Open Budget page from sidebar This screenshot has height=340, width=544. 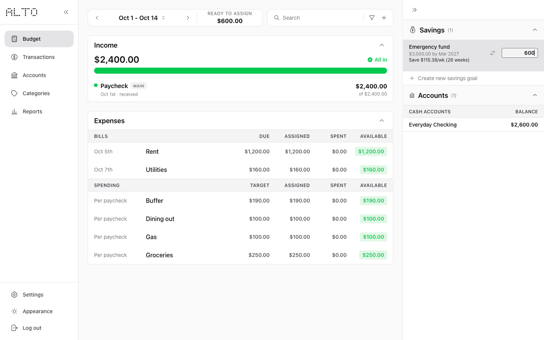point(39,39)
